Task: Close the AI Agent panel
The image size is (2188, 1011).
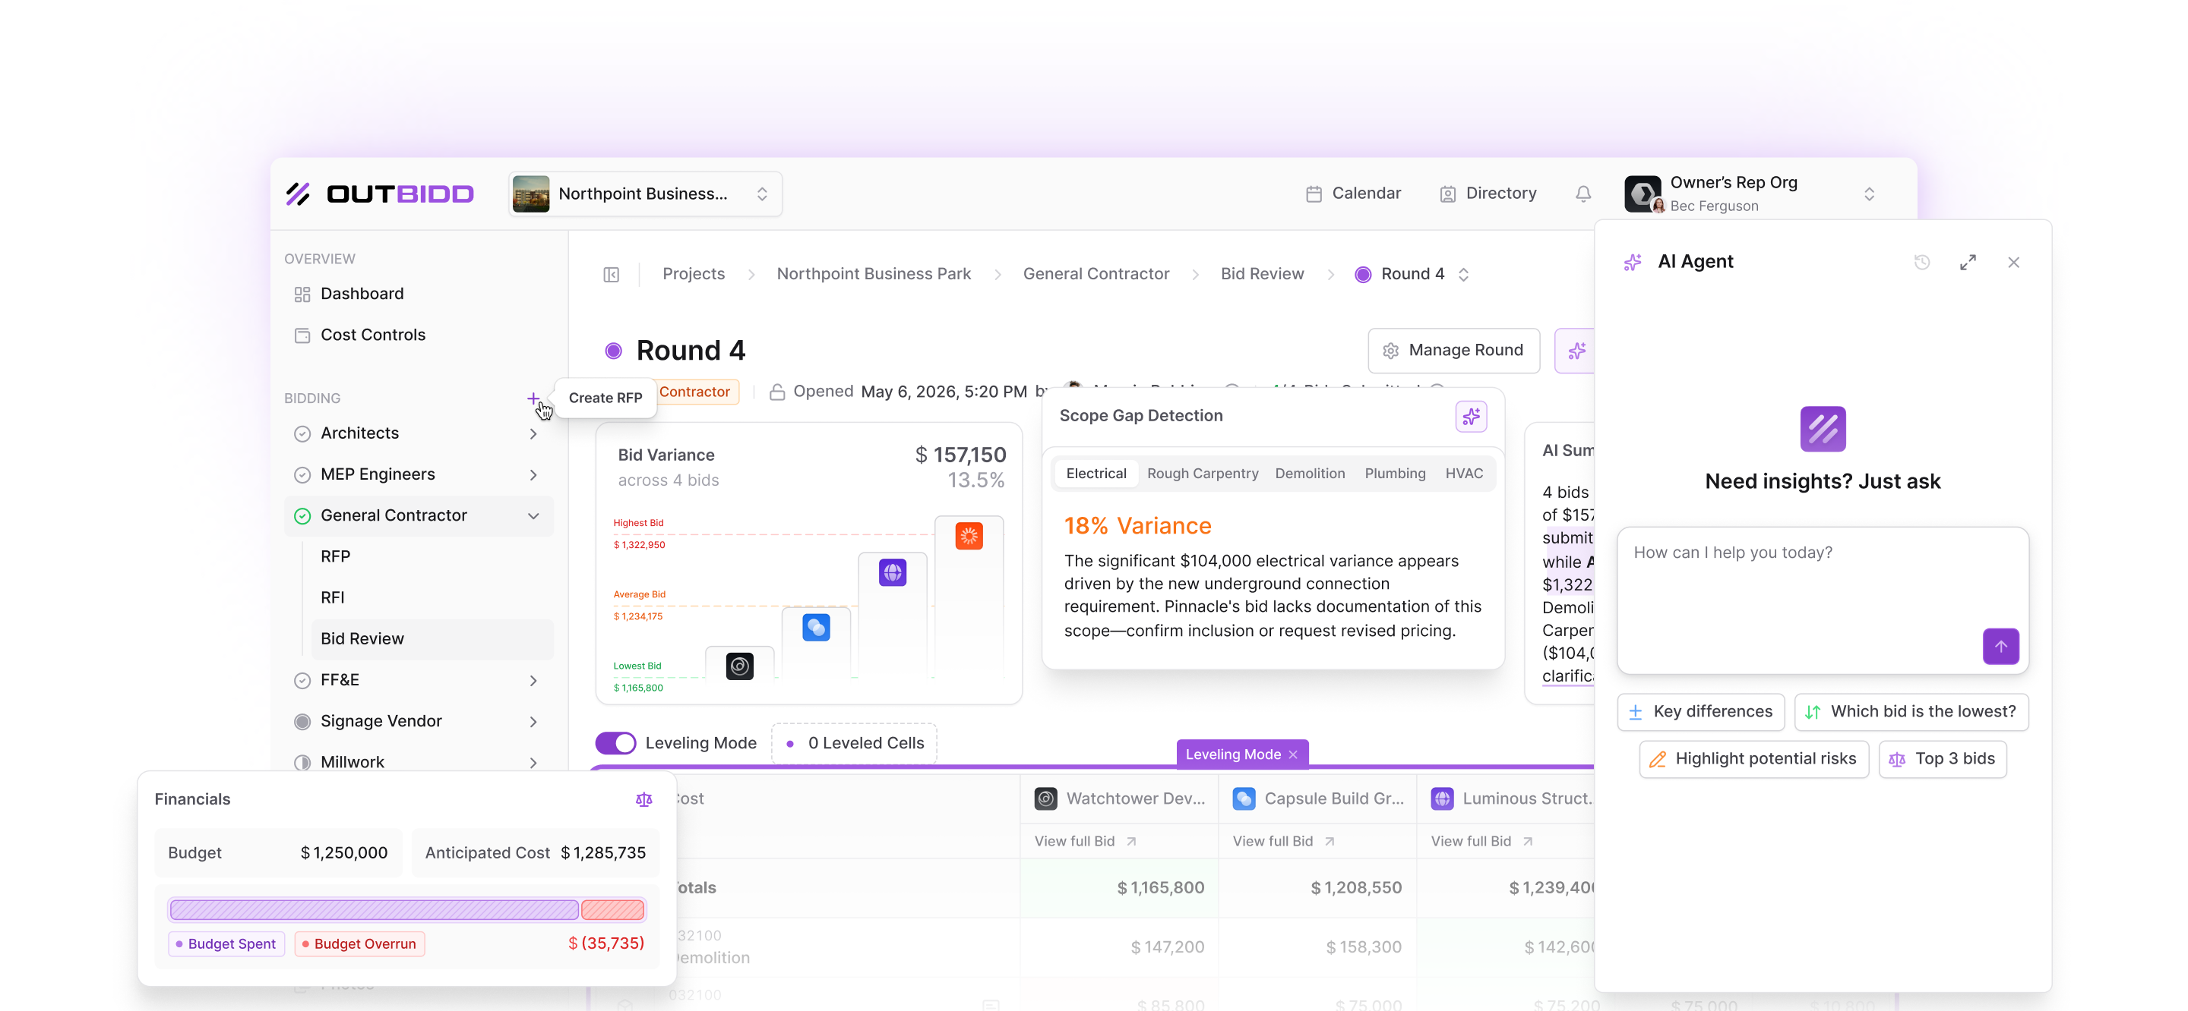Action: click(2013, 263)
